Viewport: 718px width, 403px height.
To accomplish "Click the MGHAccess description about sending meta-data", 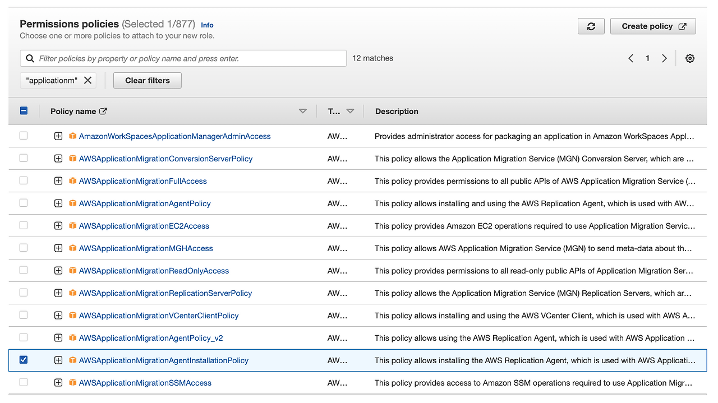I will click(x=533, y=248).
